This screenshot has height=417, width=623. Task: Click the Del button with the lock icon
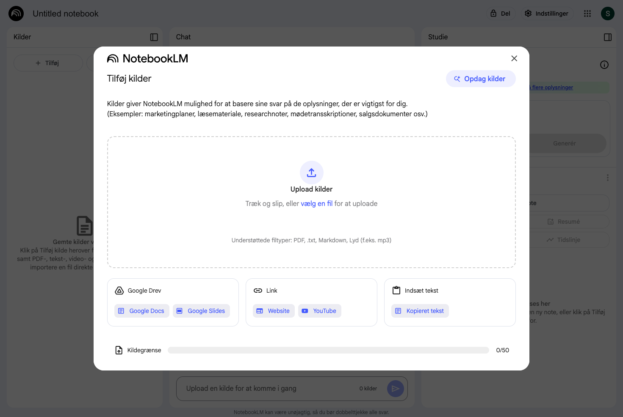click(x=501, y=13)
